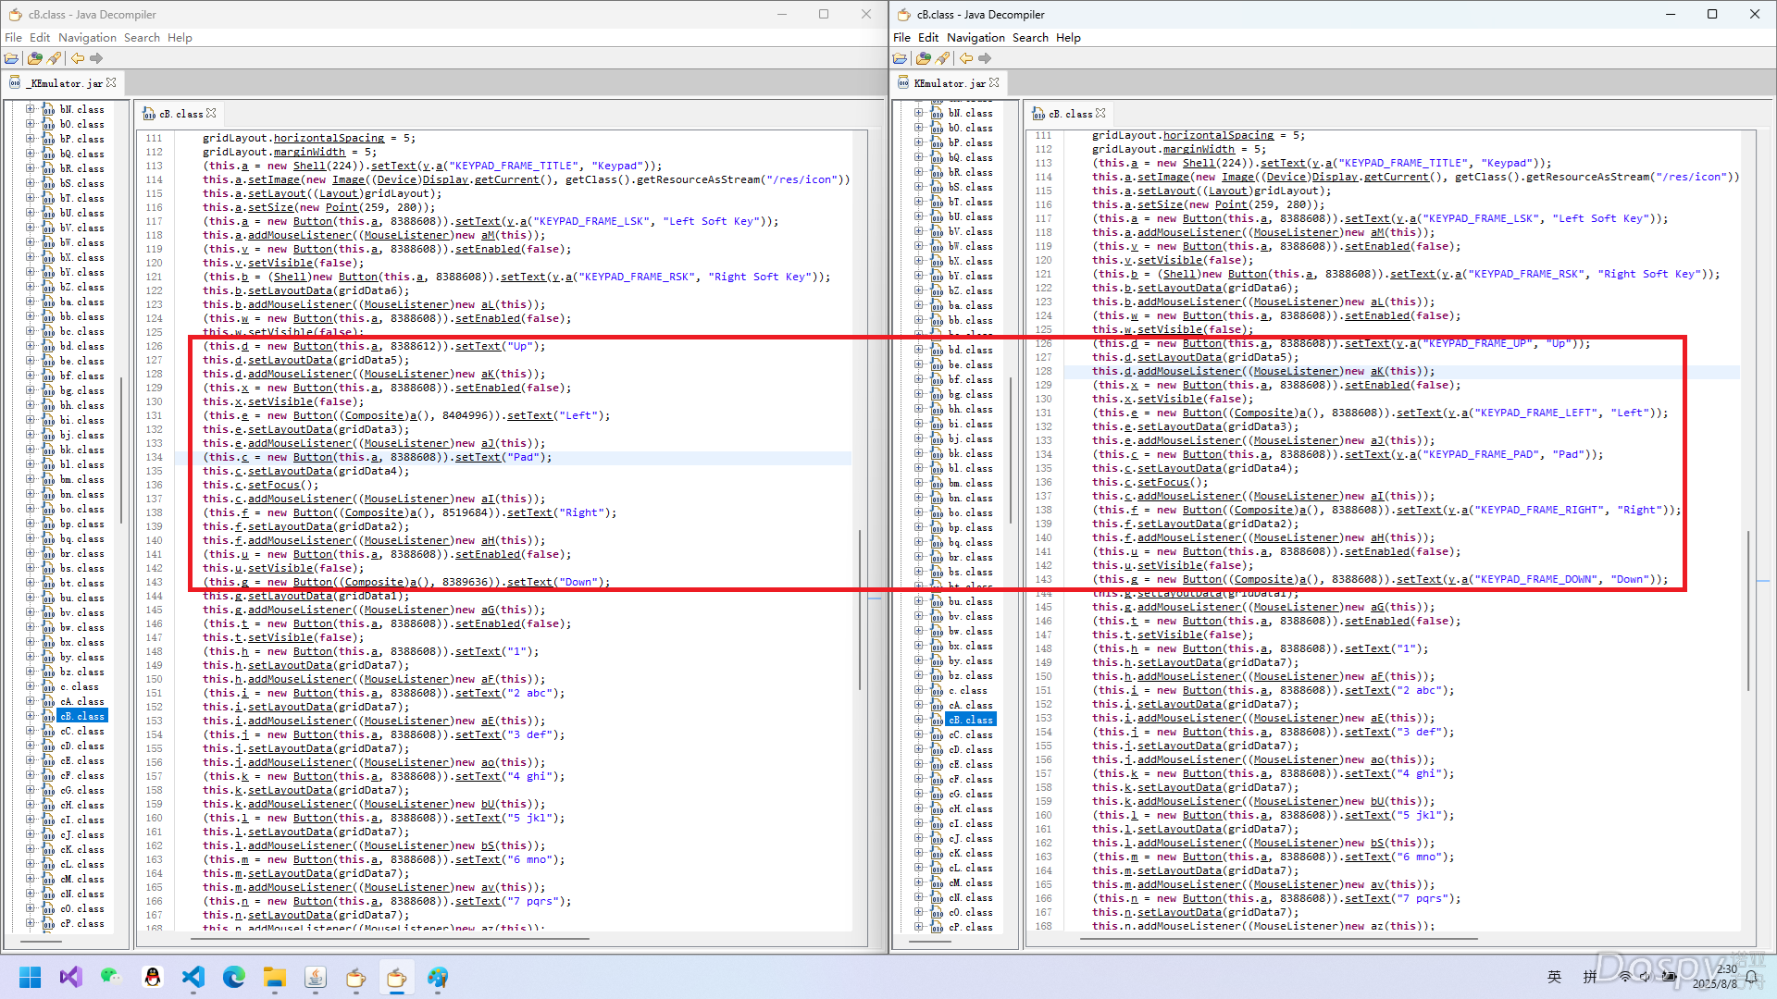Open Navigation menu in left window
The height and width of the screenshot is (999, 1777).
87,37
